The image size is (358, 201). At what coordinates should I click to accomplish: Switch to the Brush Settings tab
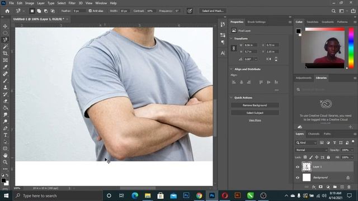coord(256,22)
